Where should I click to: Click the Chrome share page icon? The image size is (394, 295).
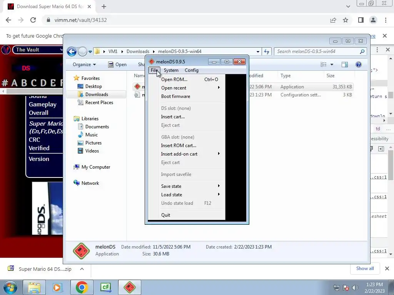[333, 20]
